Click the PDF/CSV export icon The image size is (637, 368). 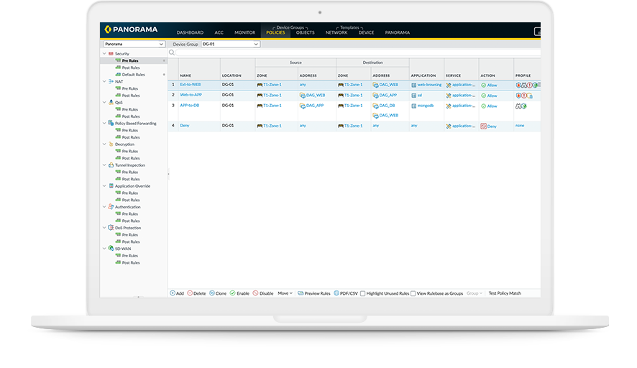coord(336,293)
